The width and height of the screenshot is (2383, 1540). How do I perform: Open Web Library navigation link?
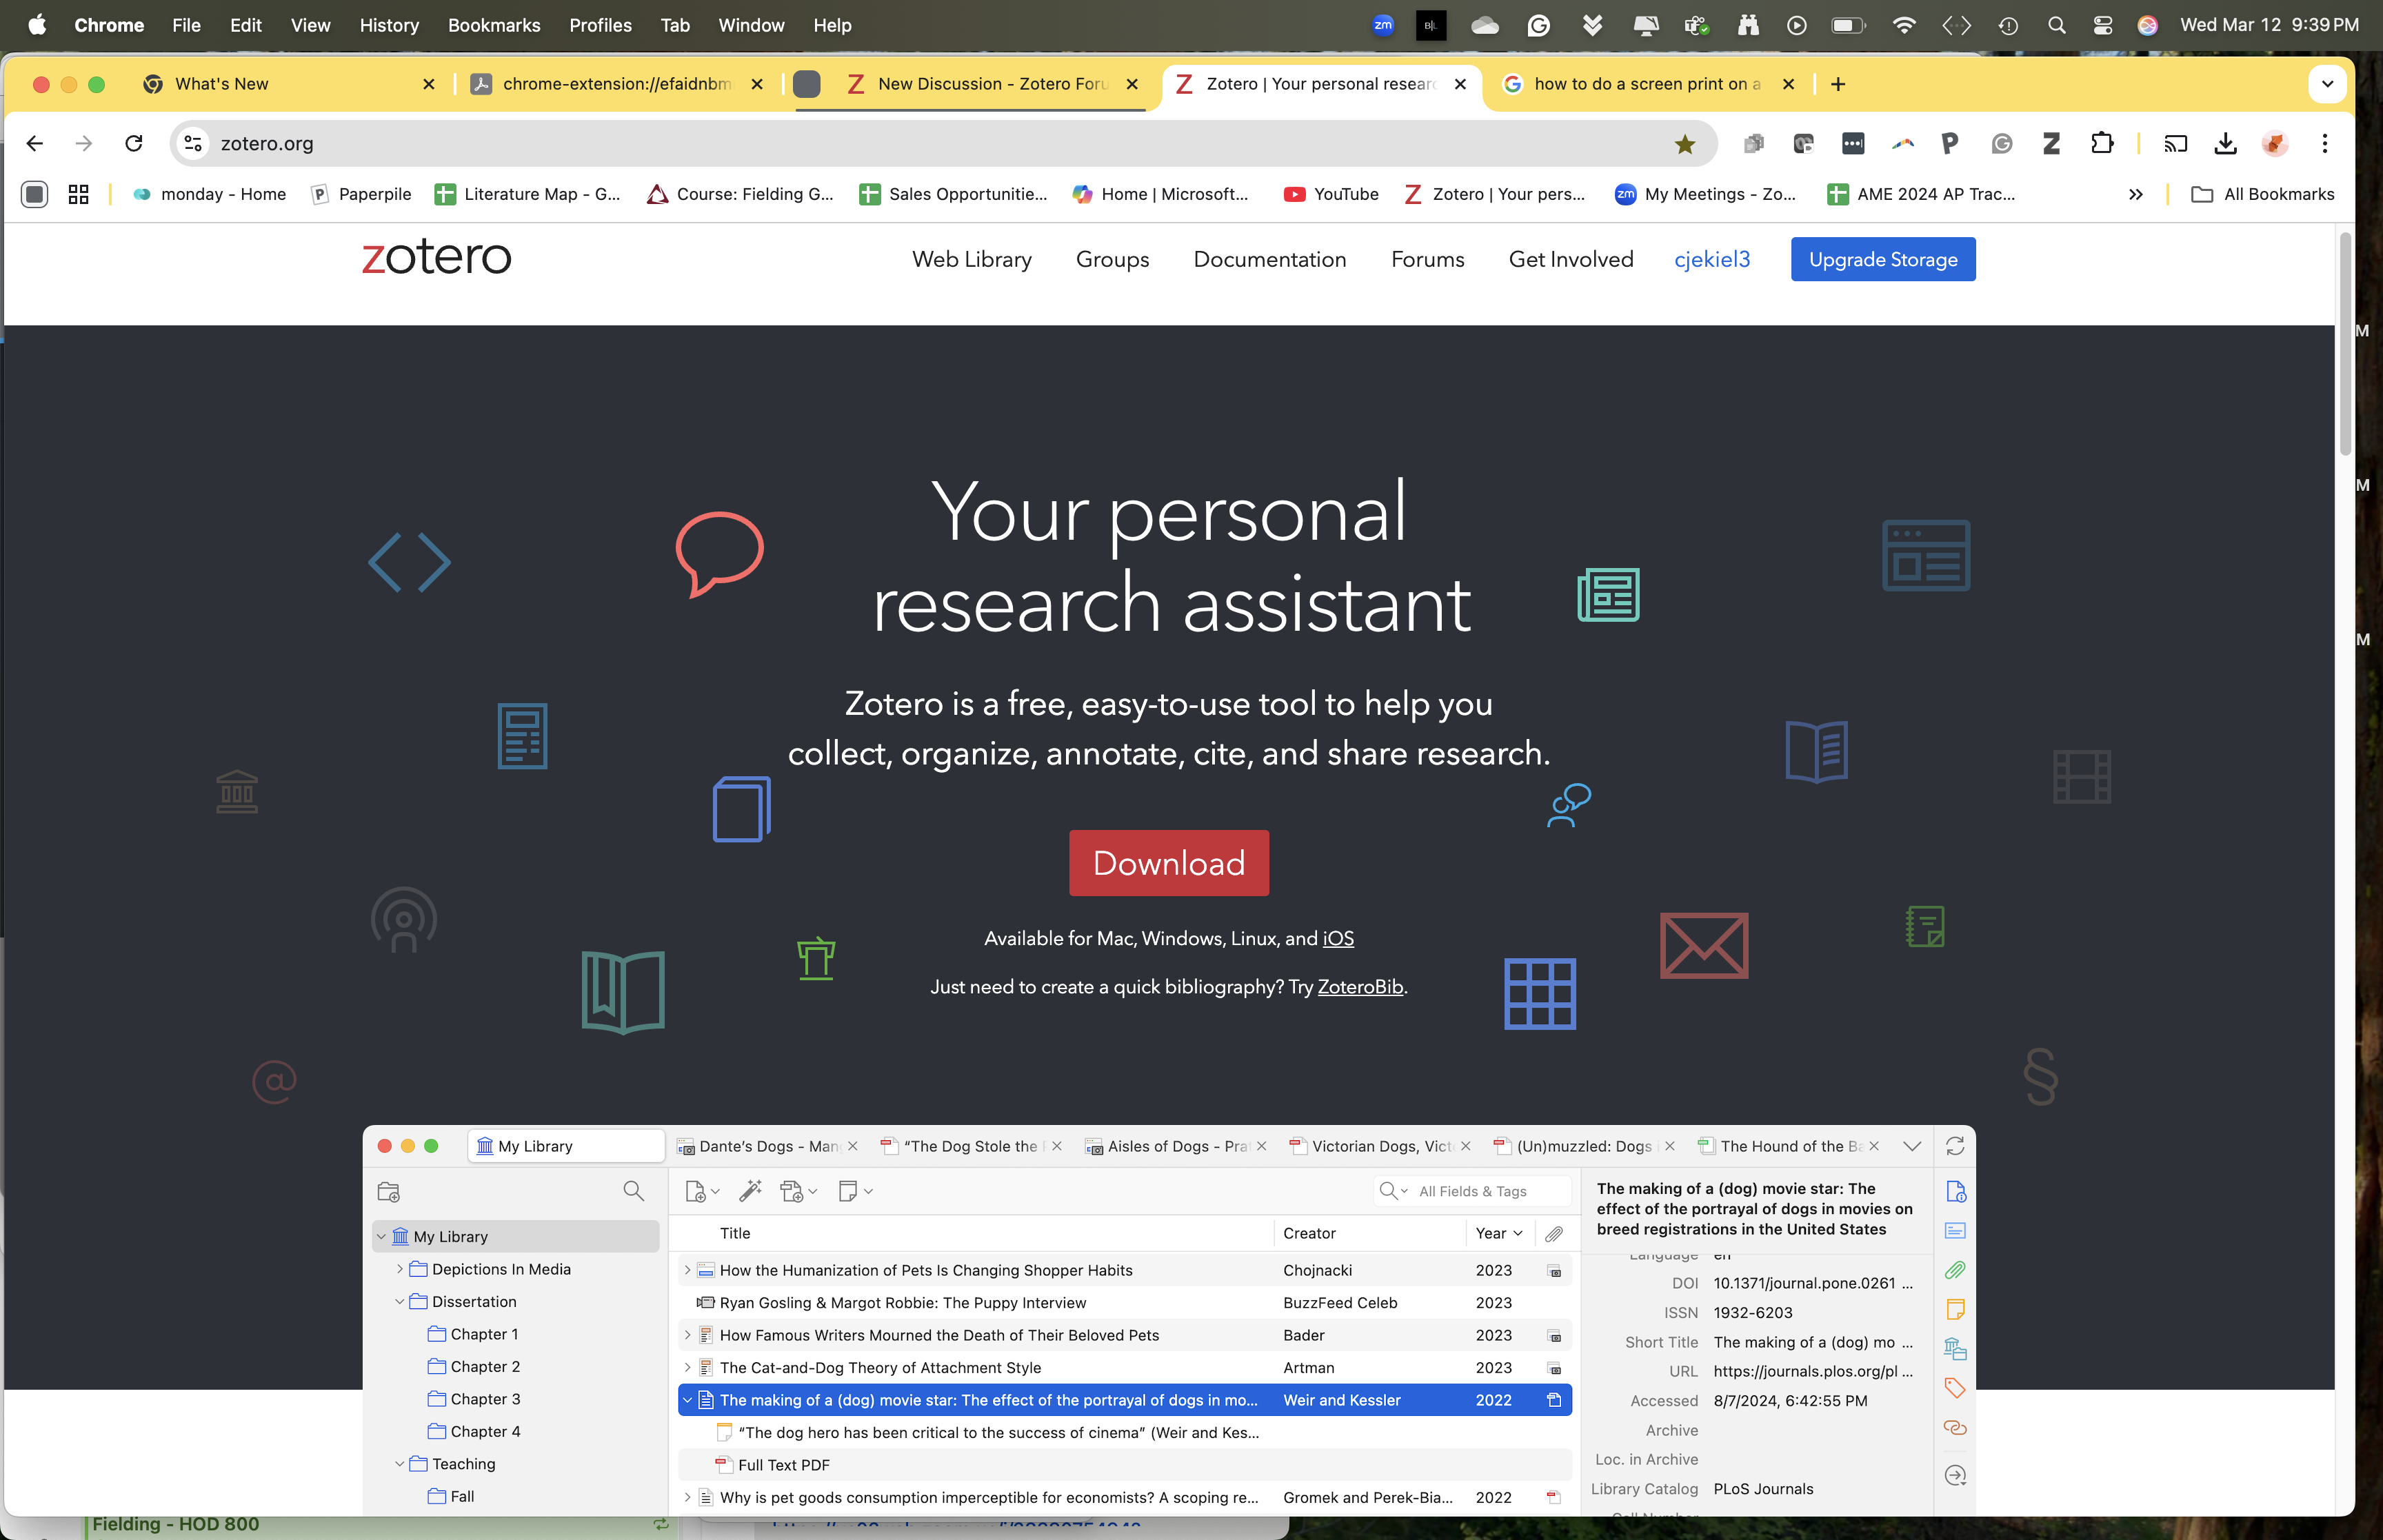pos(971,260)
